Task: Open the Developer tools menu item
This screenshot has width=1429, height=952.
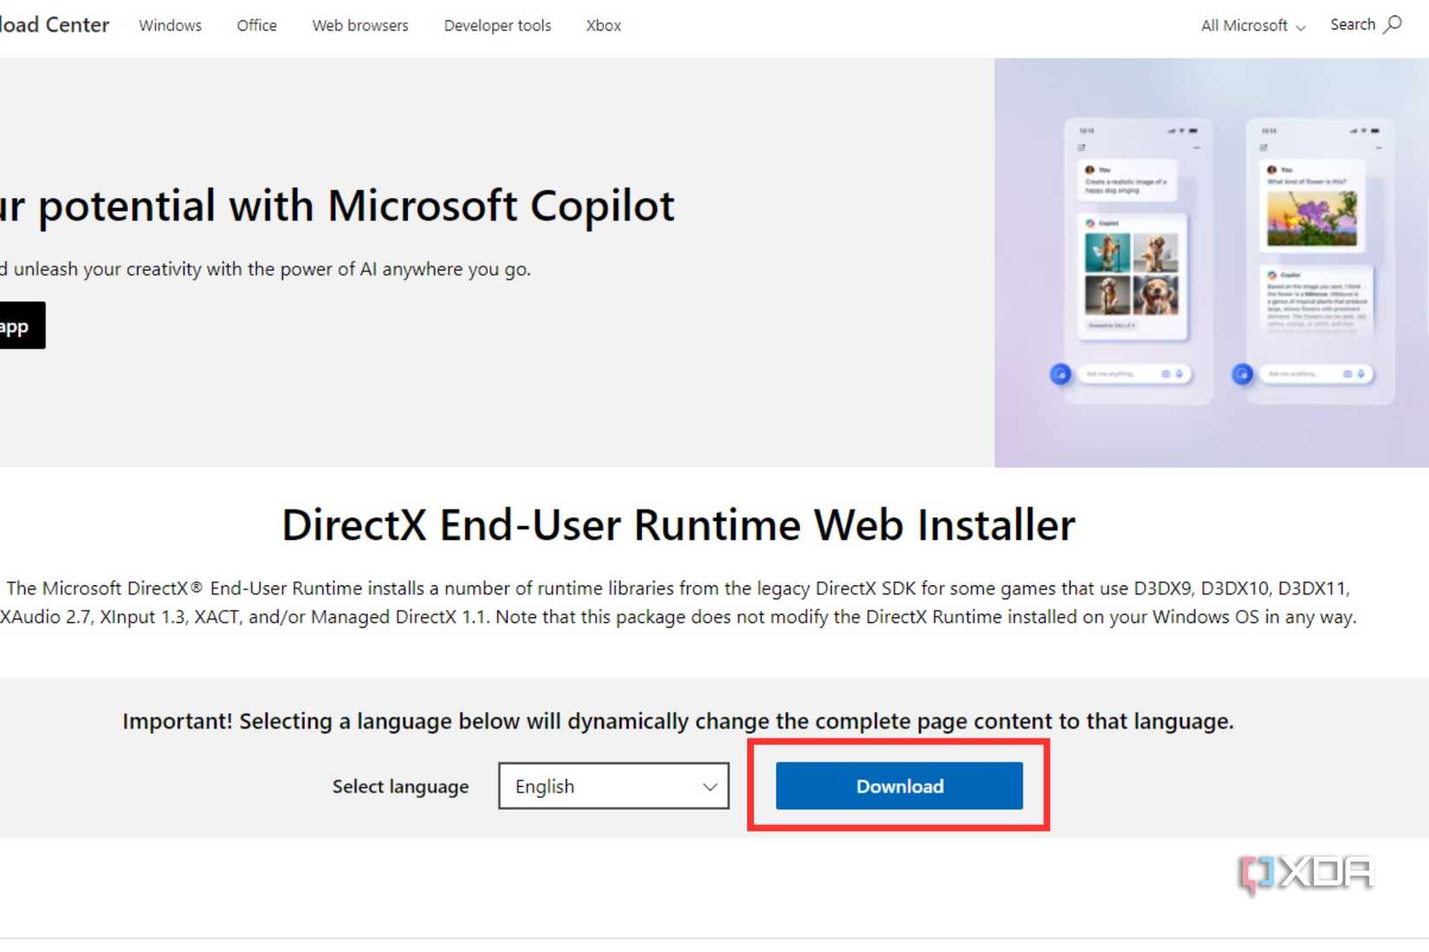Action: (497, 26)
